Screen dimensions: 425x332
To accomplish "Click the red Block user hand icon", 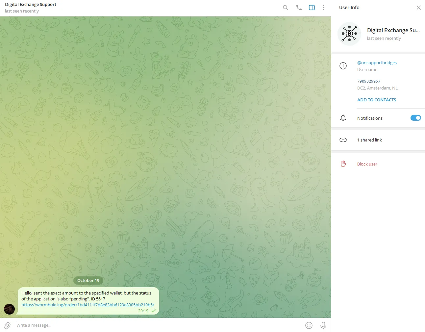I will (x=343, y=164).
